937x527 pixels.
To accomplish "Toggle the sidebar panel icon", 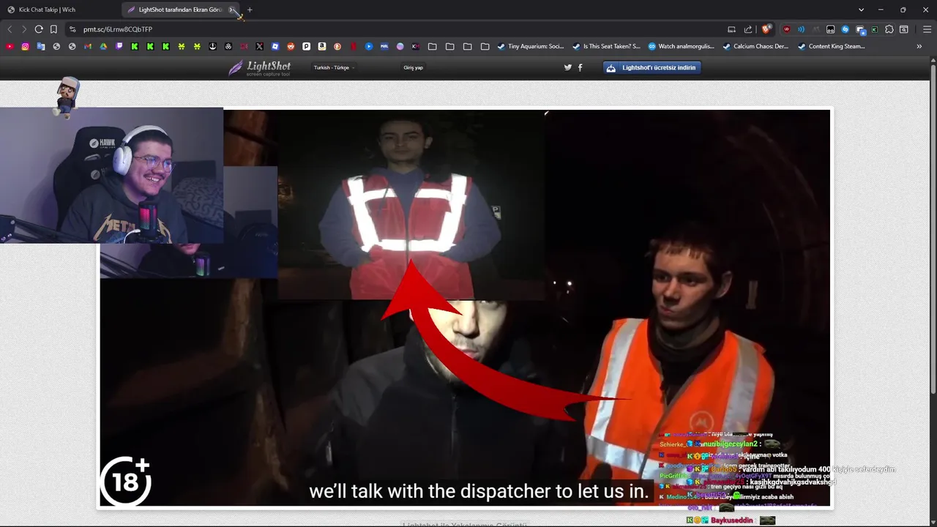I will pyautogui.click(x=904, y=29).
